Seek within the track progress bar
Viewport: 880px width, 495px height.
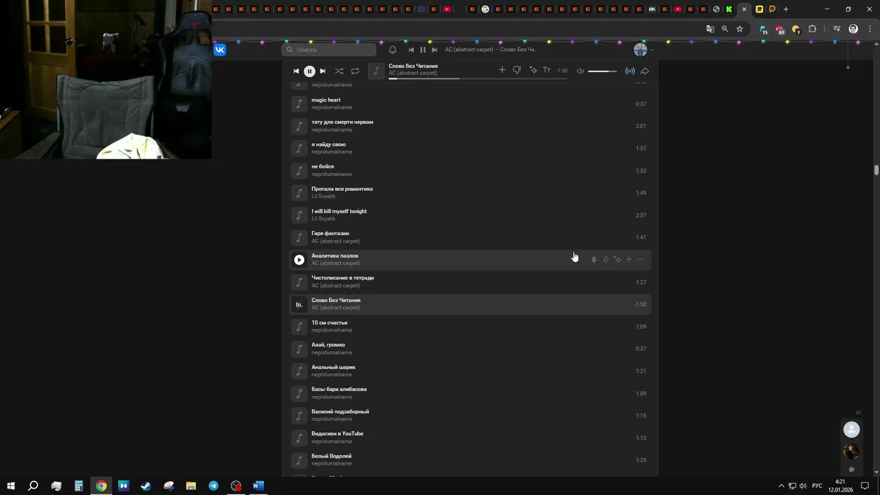(478, 78)
